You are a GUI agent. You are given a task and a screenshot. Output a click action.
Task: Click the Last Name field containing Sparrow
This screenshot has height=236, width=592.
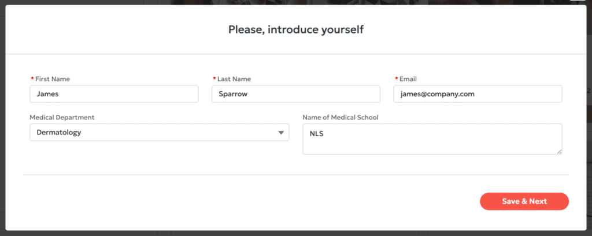point(295,93)
